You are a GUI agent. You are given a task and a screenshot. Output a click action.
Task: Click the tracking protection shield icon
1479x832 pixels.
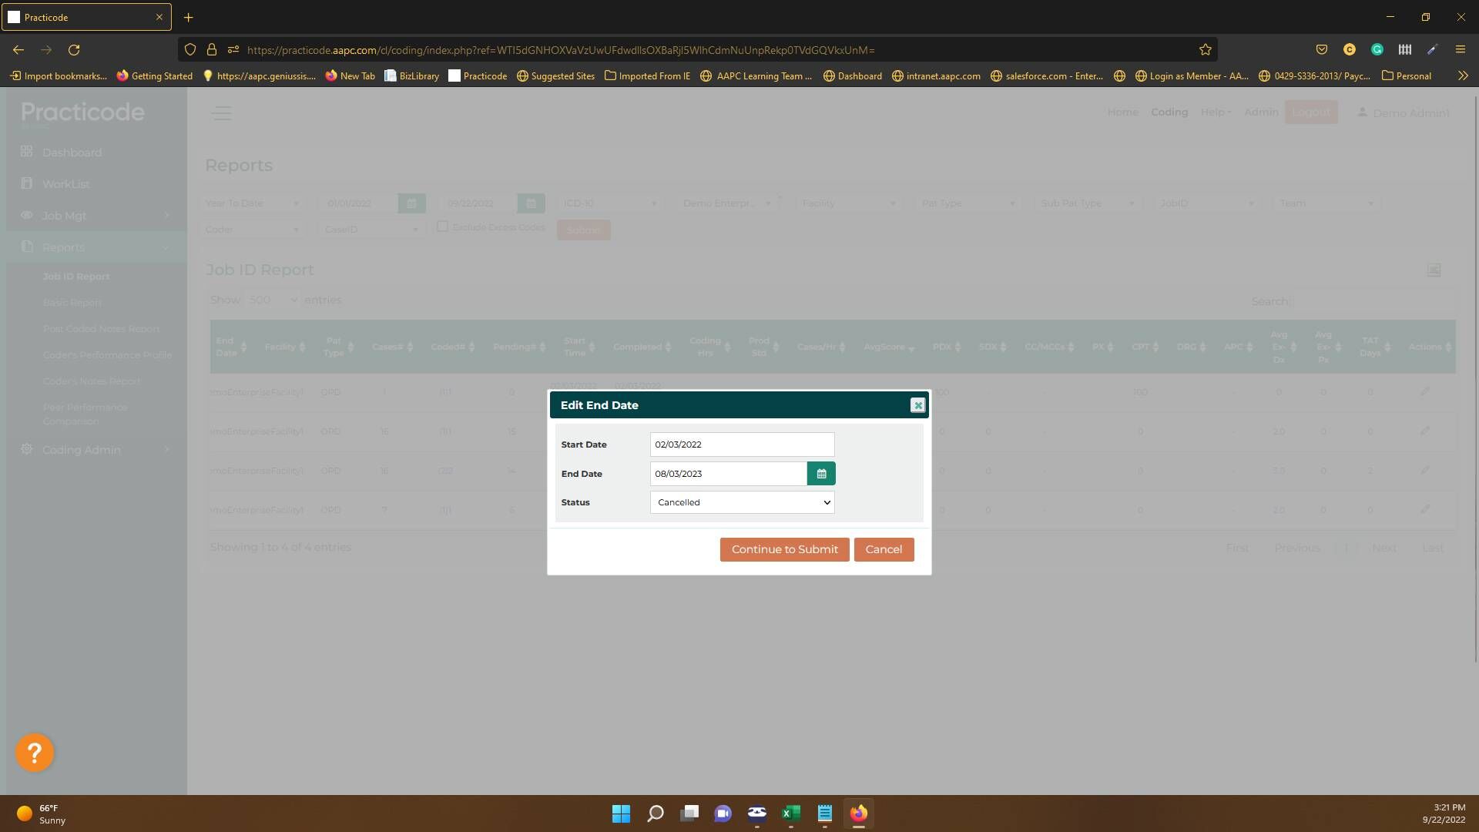189,49
